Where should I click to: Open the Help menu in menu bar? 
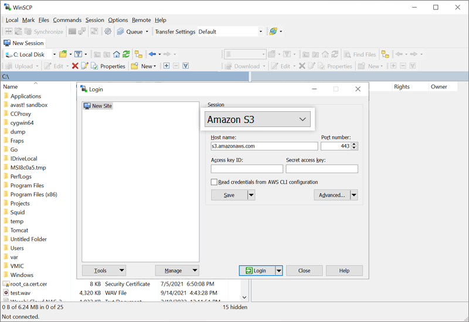[161, 20]
